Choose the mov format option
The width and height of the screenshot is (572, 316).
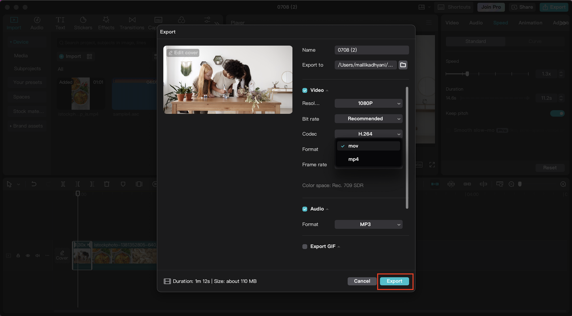[x=369, y=146]
